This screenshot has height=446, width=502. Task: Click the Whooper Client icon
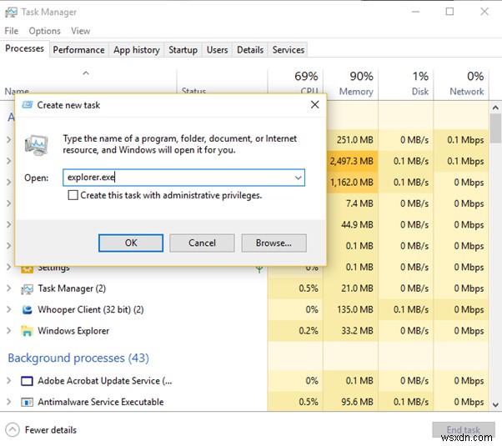point(27,309)
